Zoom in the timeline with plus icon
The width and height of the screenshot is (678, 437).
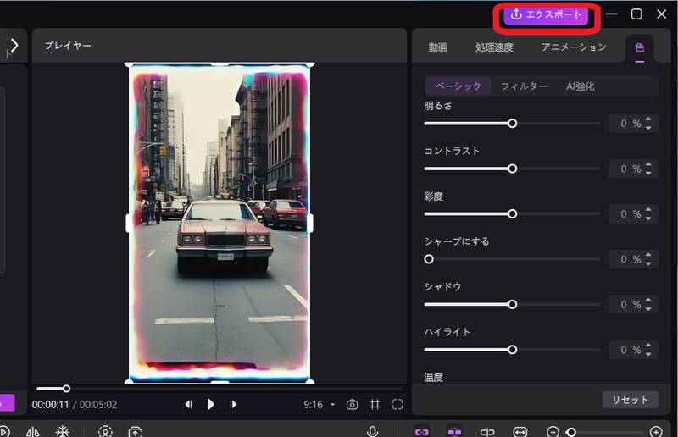(656, 431)
